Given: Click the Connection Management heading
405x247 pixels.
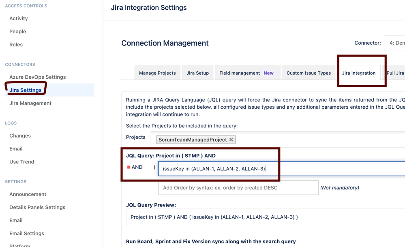Looking at the screenshot, I should [165, 43].
